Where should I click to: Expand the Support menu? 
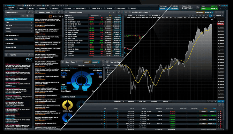(x=133, y=8)
